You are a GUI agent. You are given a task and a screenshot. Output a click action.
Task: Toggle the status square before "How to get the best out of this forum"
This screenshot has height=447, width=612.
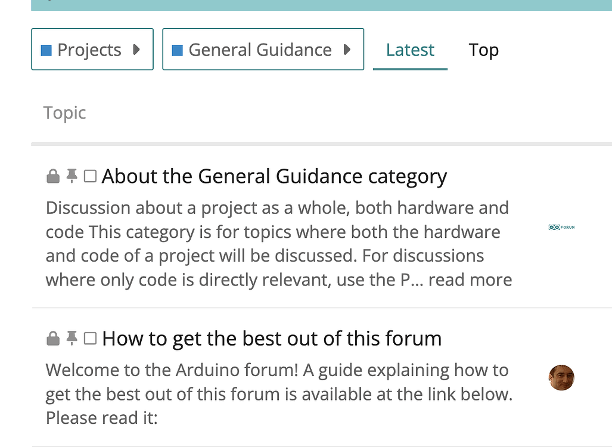click(91, 338)
